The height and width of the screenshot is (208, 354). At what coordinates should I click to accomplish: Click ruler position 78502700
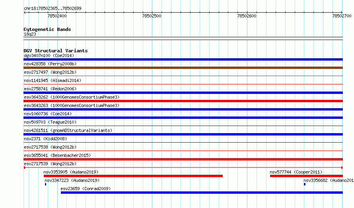tap(342, 16)
